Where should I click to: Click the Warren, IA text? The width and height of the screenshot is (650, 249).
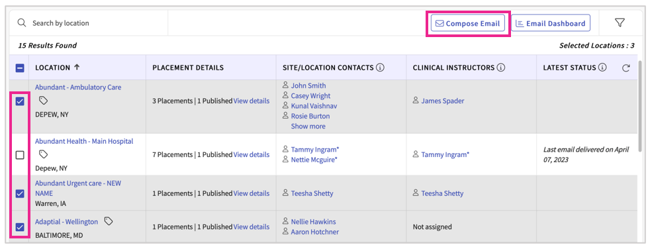[50, 204]
